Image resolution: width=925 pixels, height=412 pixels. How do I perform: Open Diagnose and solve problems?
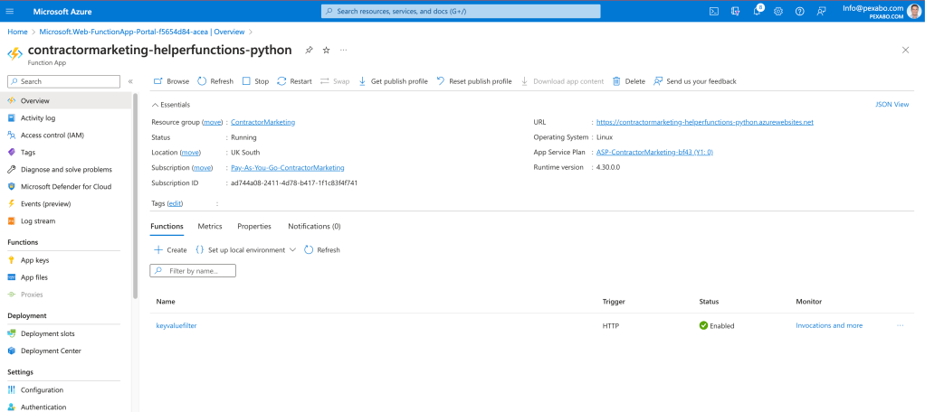tap(66, 169)
